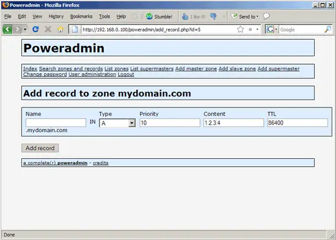Click the page icon in address bar
This screenshot has height=240, width=336.
[75, 29]
